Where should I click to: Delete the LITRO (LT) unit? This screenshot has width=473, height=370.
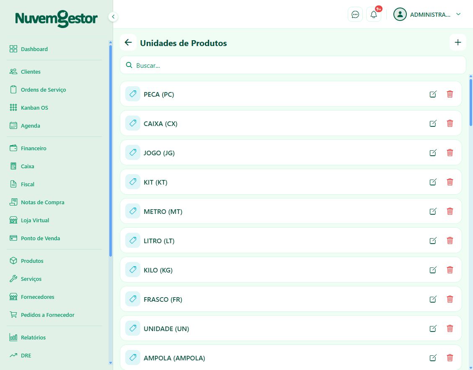coord(450,240)
